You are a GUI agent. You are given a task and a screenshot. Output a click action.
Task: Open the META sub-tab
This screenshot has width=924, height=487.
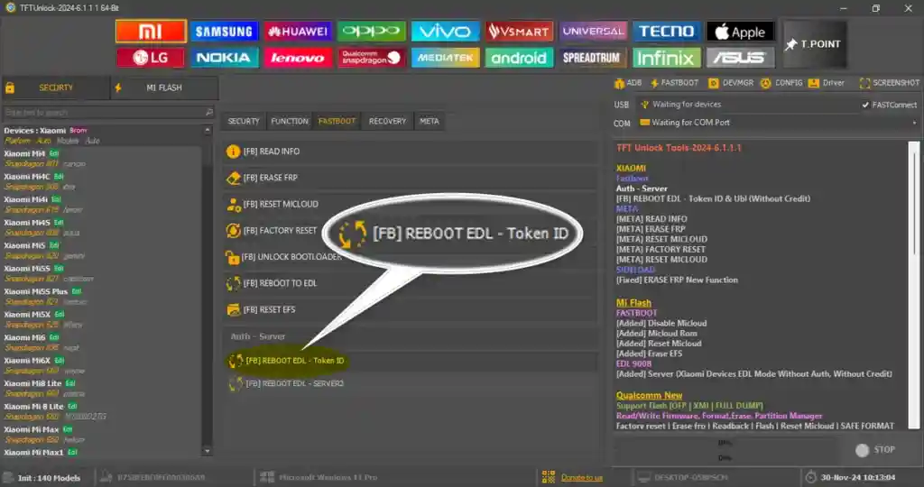click(429, 122)
